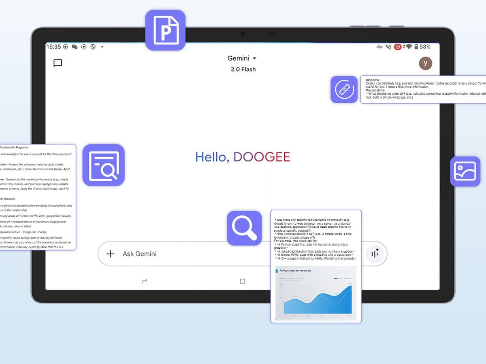Click the 'Response' heading in top-right card
486x364 pixels.
pos(373,80)
